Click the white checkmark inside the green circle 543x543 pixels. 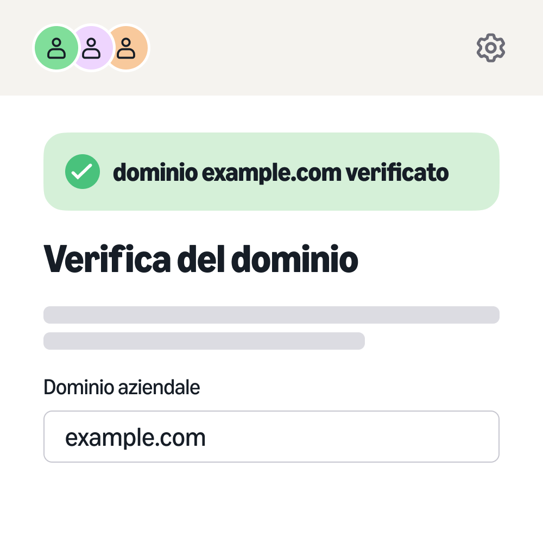coord(83,172)
